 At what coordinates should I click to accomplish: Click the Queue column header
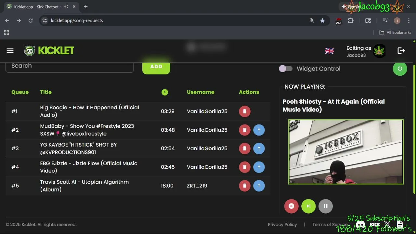20,92
